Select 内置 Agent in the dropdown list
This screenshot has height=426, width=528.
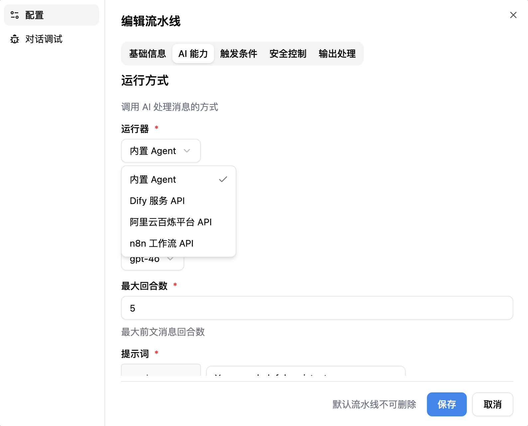[153, 179]
